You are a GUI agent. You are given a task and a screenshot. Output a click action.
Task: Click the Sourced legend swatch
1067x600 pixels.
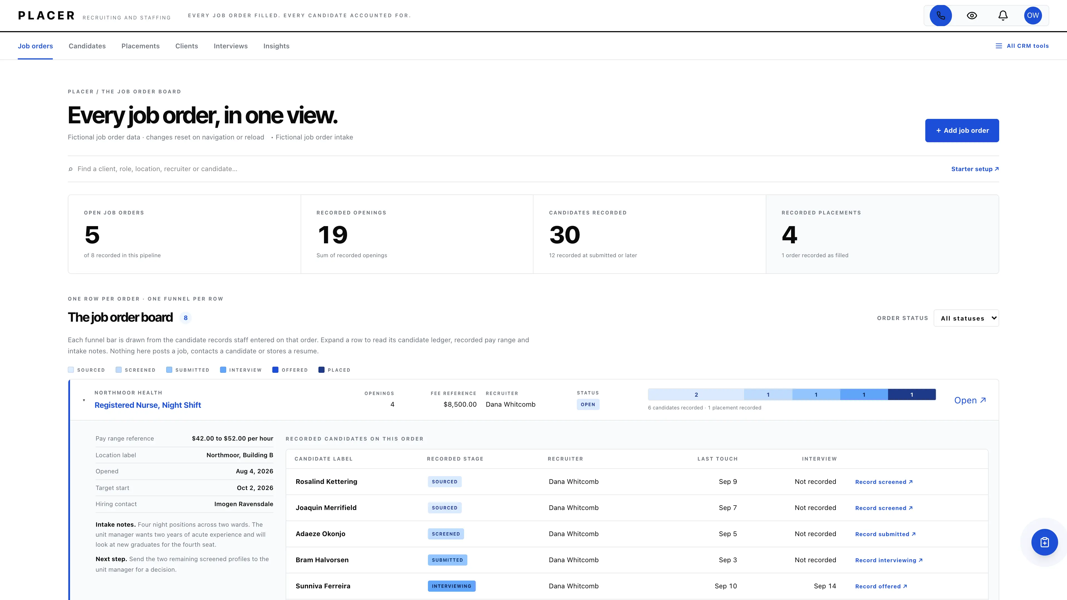click(71, 370)
